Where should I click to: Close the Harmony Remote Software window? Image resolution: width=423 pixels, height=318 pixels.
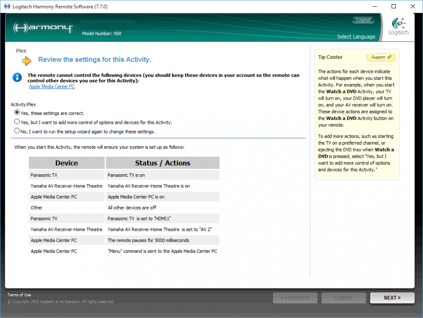[x=413, y=6]
